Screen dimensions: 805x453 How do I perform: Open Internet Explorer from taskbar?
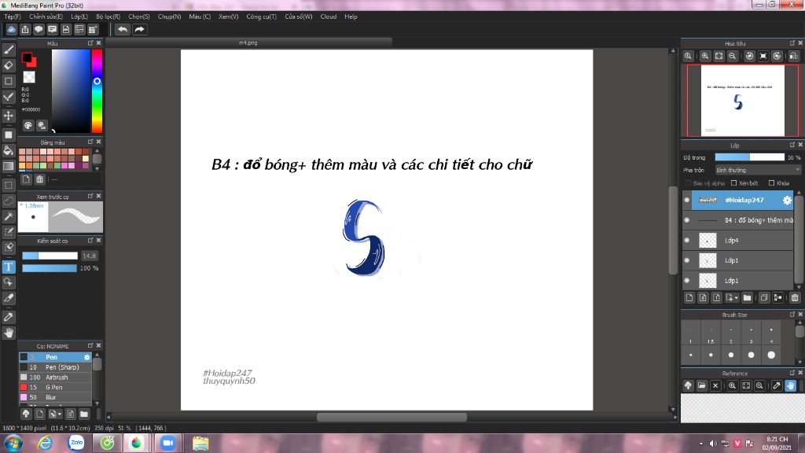click(45, 443)
